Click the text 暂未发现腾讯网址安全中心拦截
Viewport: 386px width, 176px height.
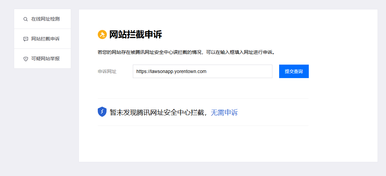(157, 113)
